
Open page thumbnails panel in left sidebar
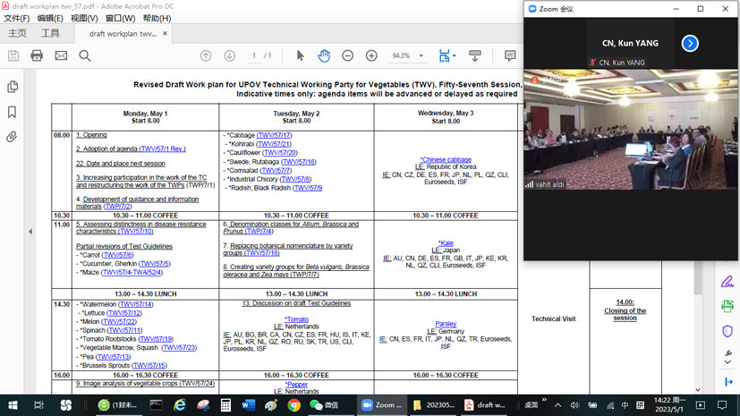click(13, 87)
